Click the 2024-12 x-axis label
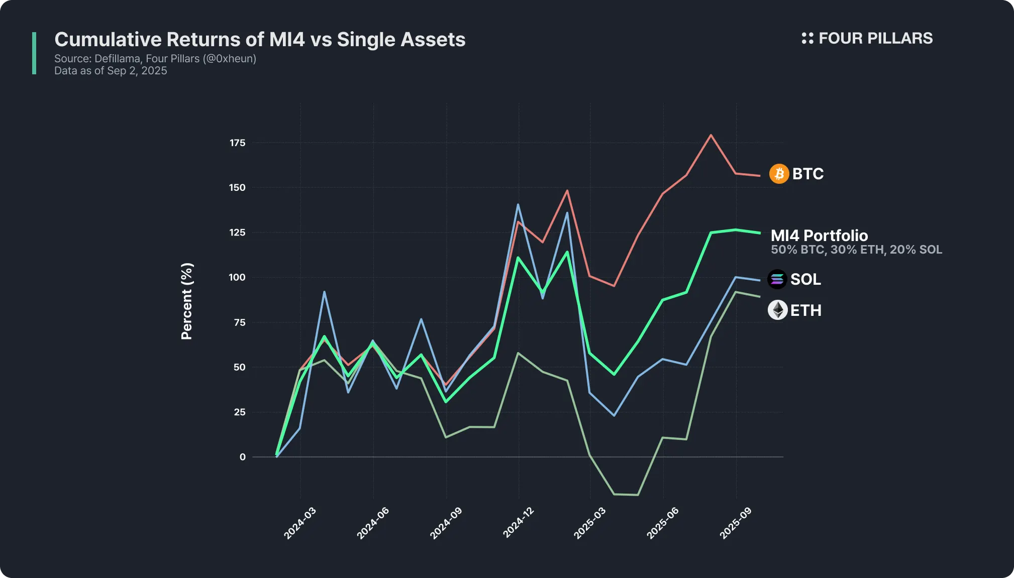Viewport: 1014px width, 578px height. coord(519,523)
